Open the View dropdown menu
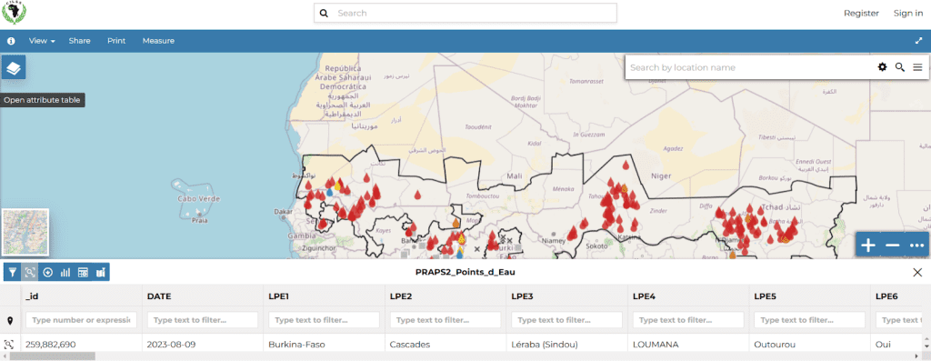This screenshot has width=931, height=361. coord(42,41)
